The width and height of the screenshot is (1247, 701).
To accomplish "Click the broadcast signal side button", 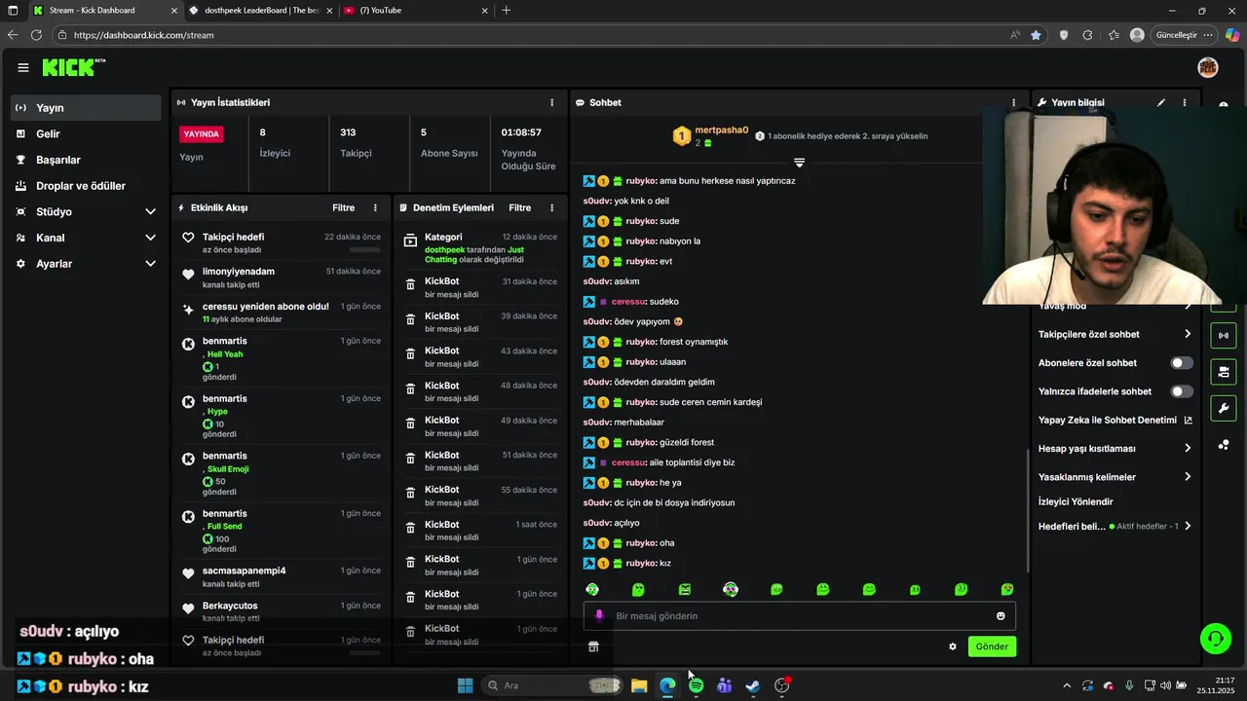I will pos(1224,336).
